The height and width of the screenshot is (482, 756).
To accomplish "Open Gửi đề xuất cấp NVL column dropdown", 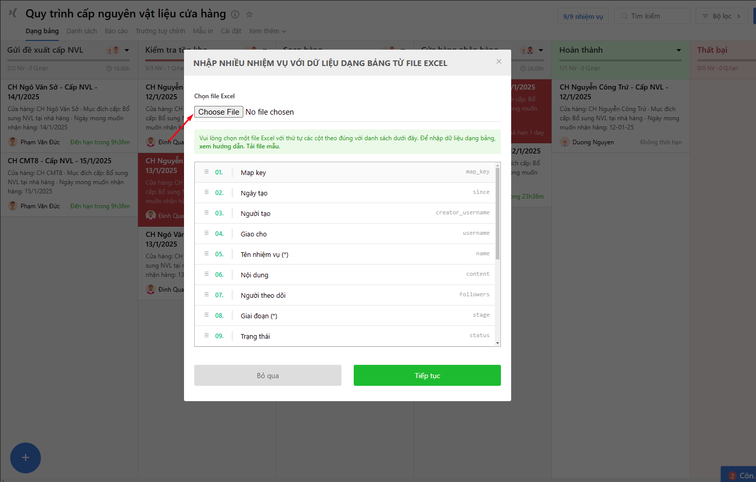I will [127, 50].
